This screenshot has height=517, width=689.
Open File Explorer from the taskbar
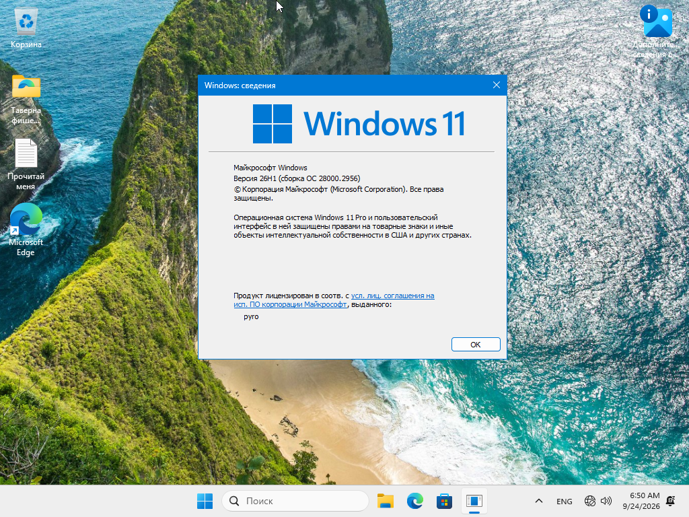(386, 501)
